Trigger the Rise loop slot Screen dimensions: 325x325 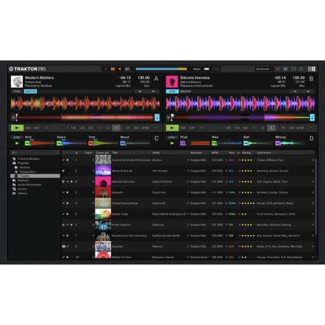[x=214, y=143]
